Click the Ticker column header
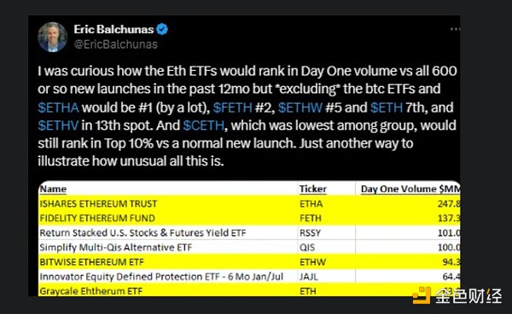Viewport: 512px width, 314px height. click(x=313, y=189)
